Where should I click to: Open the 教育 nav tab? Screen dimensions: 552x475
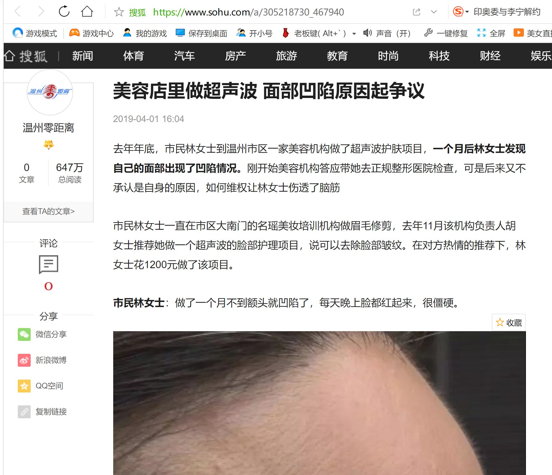[x=337, y=56]
